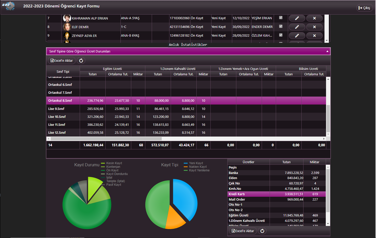Sort Ücretler table by Miktar header
The width and height of the screenshot is (376, 238).
pos(314,162)
